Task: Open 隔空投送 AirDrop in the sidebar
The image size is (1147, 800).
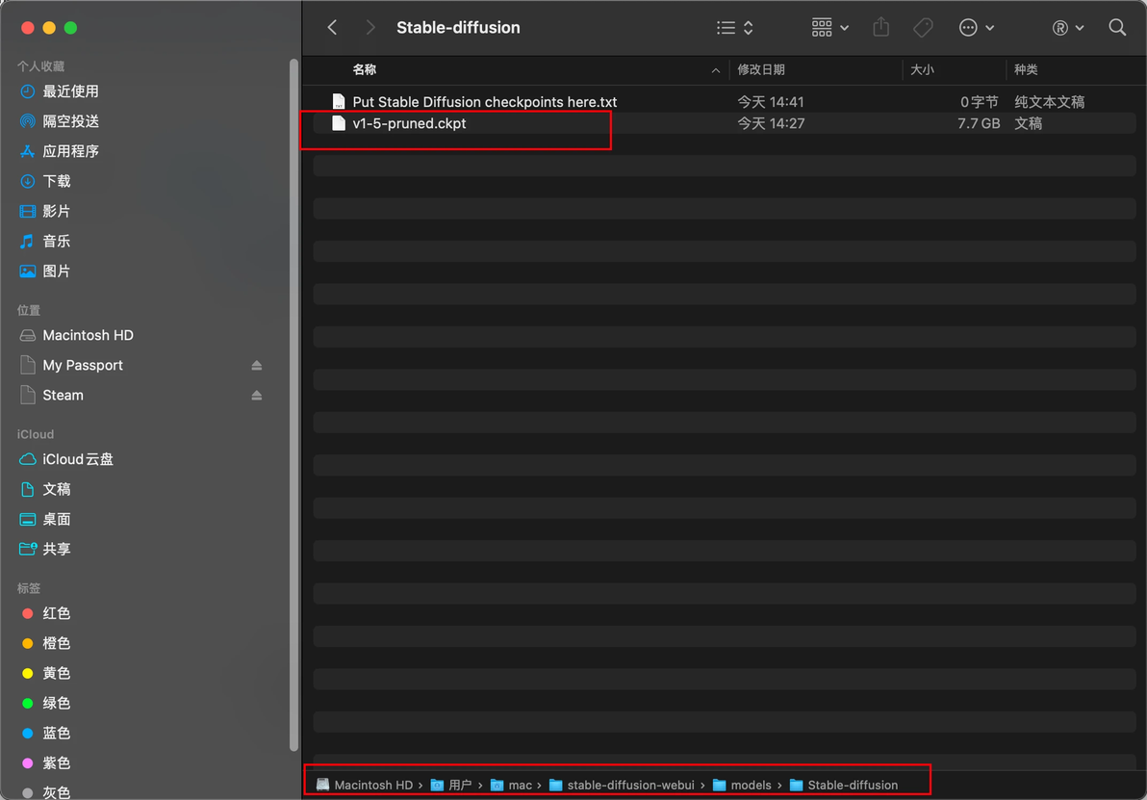Action: coord(70,121)
